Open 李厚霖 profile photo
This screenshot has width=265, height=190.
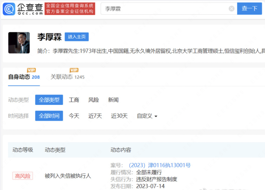point(19,43)
